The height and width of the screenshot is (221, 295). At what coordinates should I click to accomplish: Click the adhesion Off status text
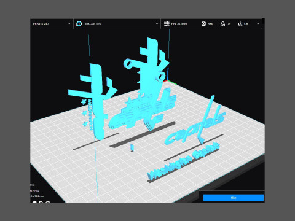point(246,24)
